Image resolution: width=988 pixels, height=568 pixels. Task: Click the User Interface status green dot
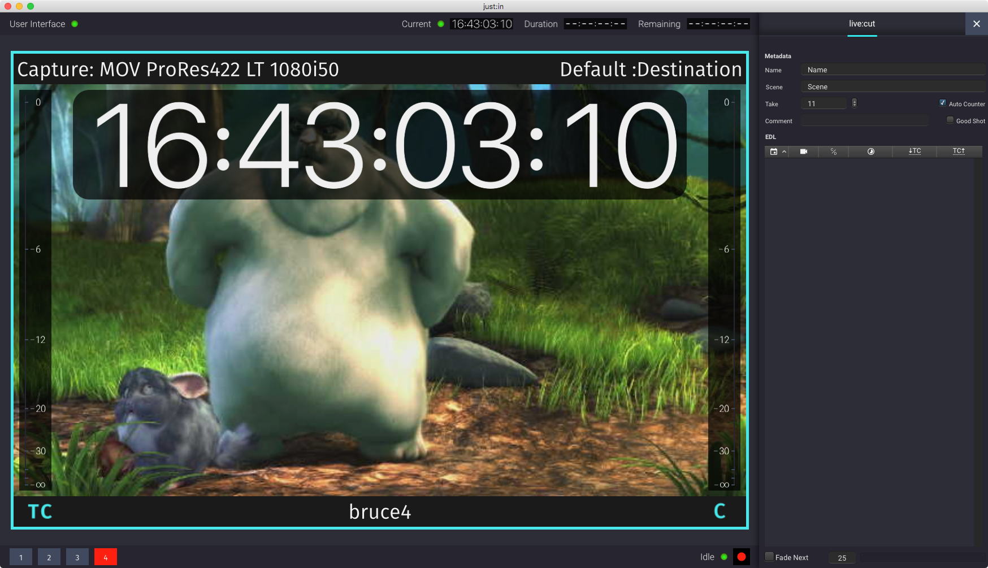click(75, 24)
